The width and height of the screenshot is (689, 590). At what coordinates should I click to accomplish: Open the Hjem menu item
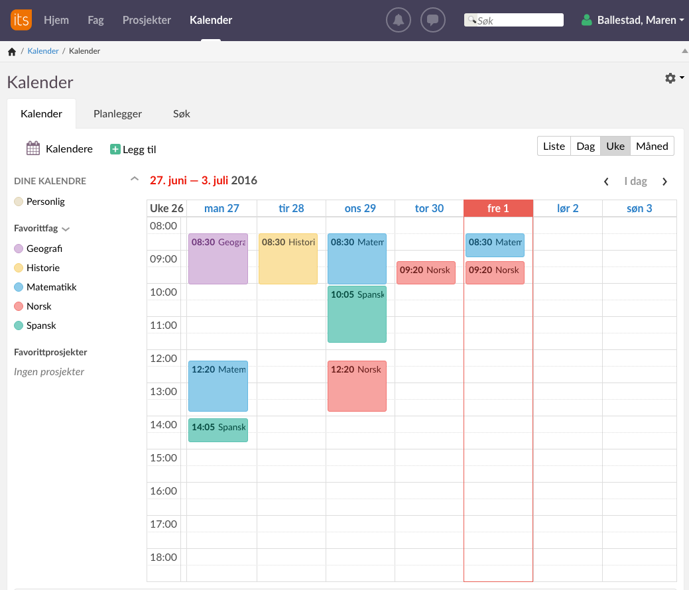pos(56,20)
